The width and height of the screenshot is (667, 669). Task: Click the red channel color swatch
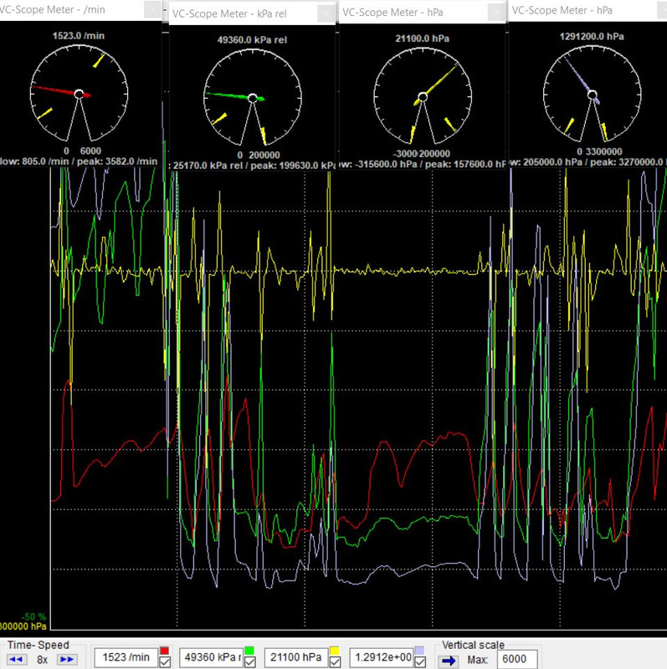(164, 651)
